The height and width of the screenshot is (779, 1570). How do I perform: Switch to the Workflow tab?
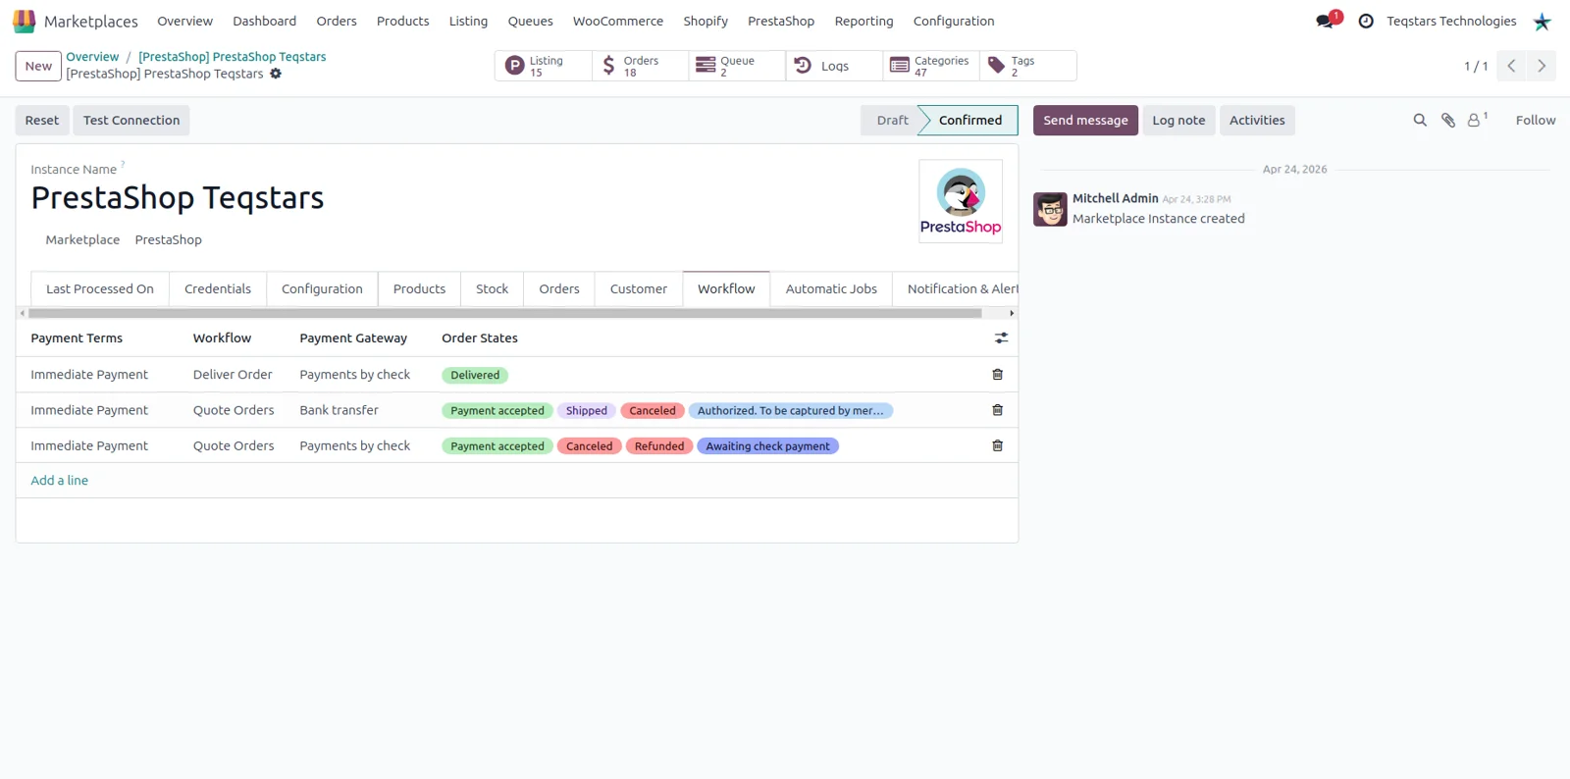pos(726,288)
